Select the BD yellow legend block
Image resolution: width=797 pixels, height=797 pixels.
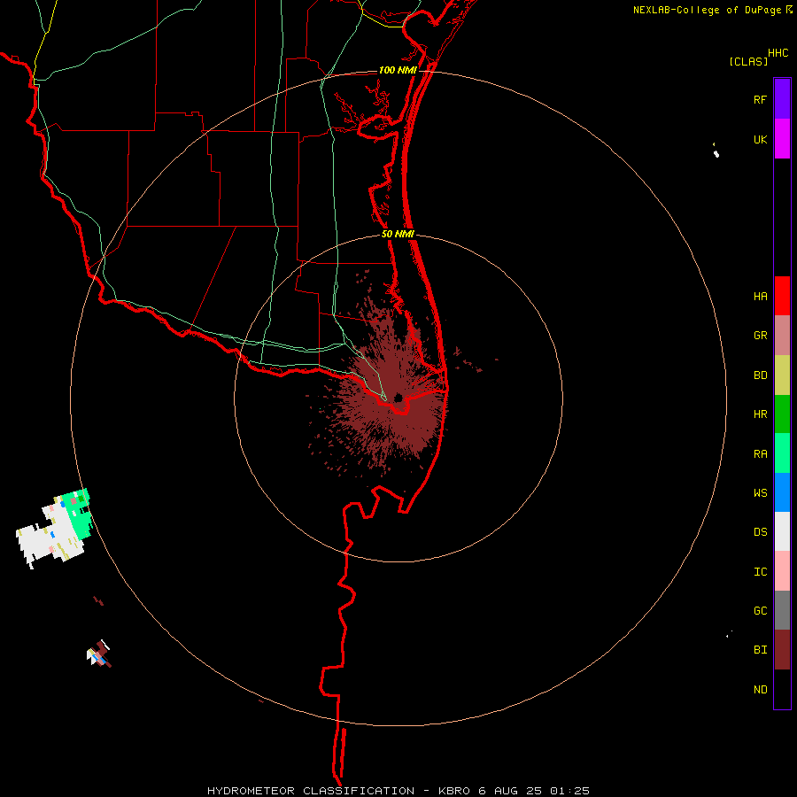(x=782, y=375)
